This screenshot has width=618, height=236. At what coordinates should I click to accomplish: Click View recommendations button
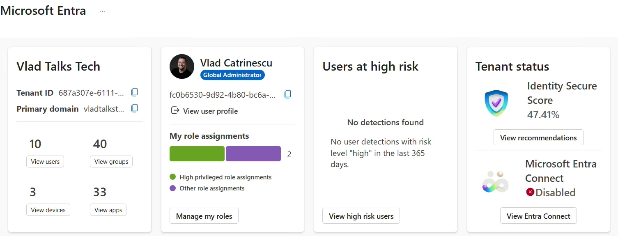[538, 137]
